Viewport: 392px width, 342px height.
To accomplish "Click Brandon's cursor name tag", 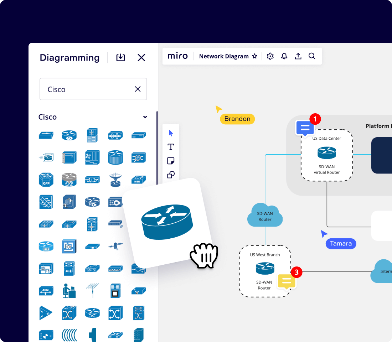I will click(x=237, y=119).
